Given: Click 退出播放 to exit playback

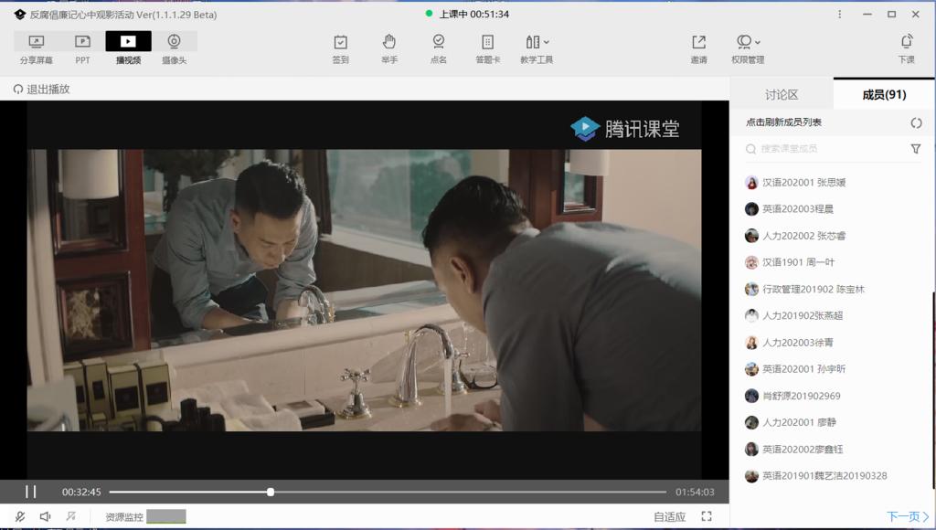Looking at the screenshot, I should 41,90.
